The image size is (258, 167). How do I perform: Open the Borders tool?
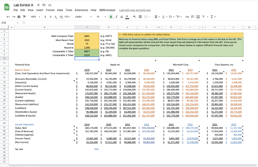click(x=140, y=17)
